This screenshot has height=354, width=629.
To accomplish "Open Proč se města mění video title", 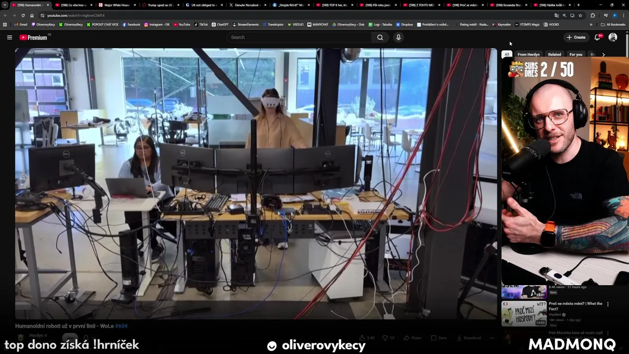I will tap(575, 306).
